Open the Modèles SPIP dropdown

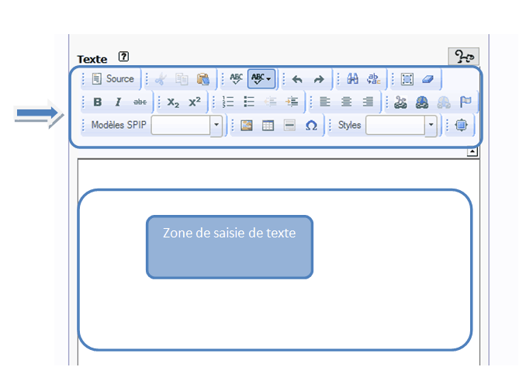(x=216, y=125)
